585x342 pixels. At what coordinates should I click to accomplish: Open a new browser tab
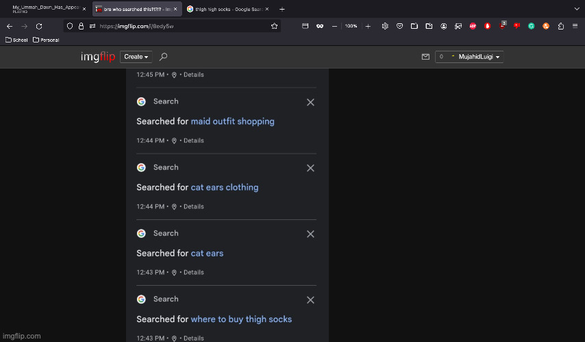click(282, 9)
